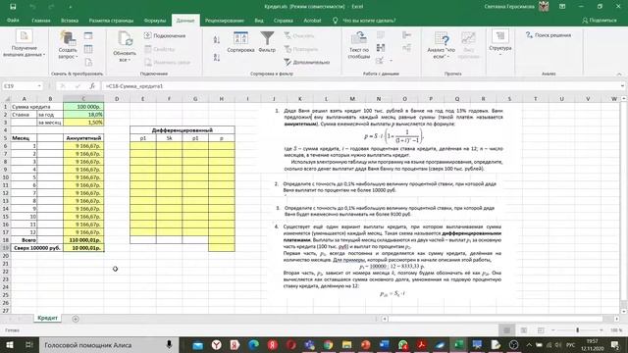Viewport: 628px width, 353px height.
Task: Open the Help (Справка) tab
Action: pos(284,21)
